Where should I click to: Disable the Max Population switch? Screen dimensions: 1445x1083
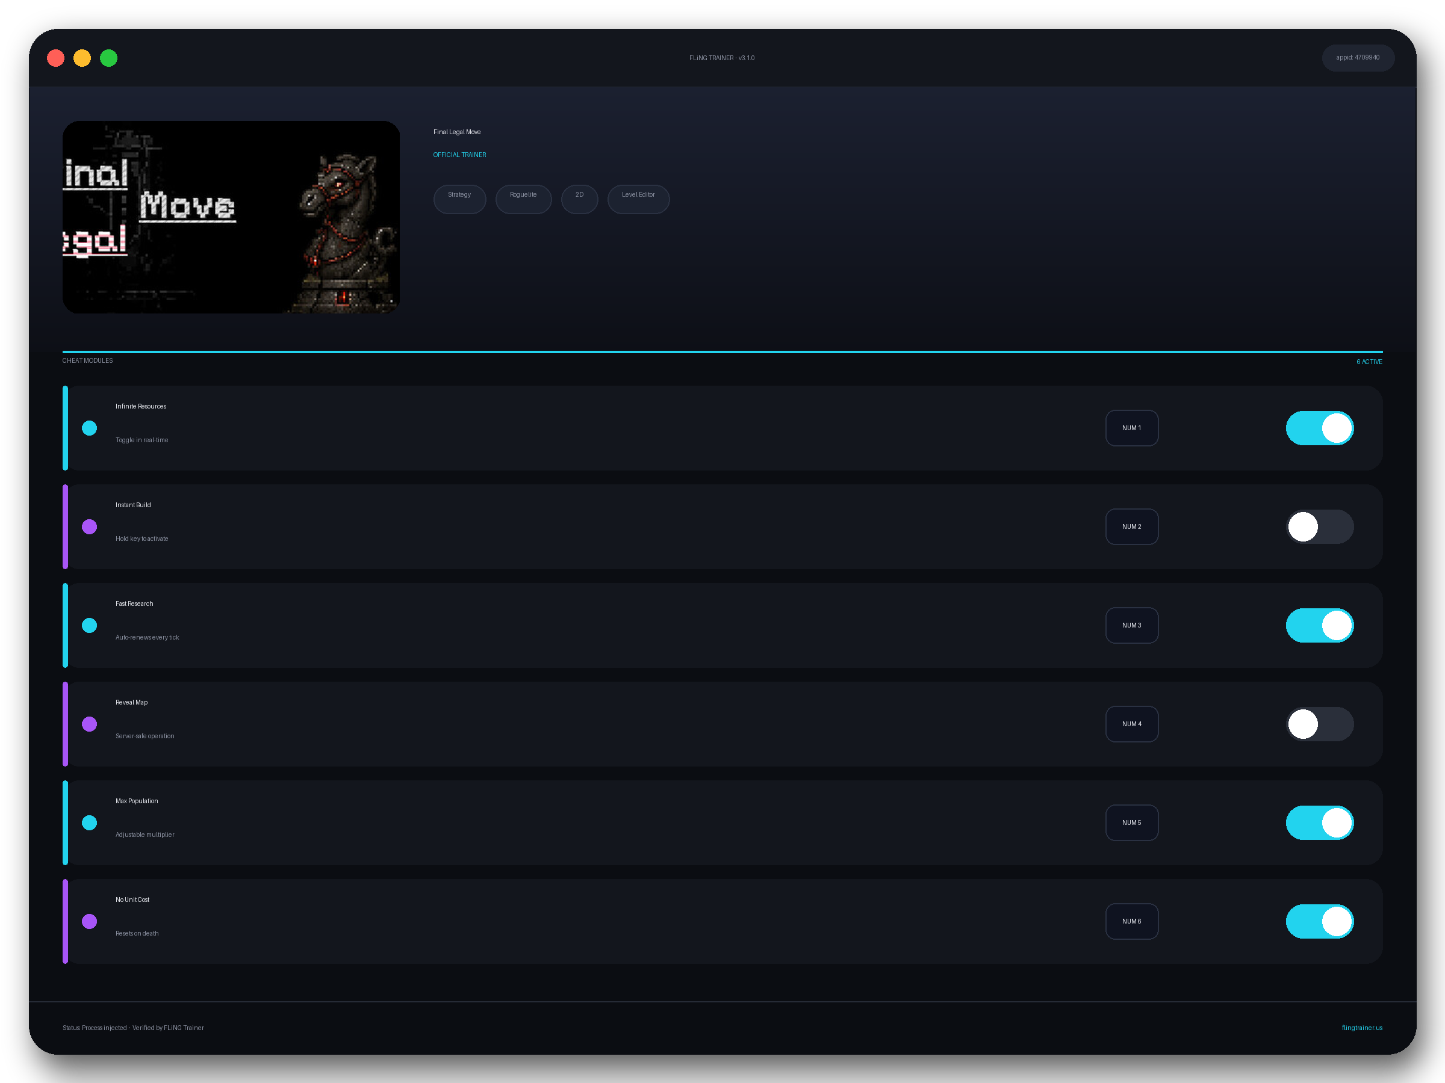pyautogui.click(x=1320, y=822)
